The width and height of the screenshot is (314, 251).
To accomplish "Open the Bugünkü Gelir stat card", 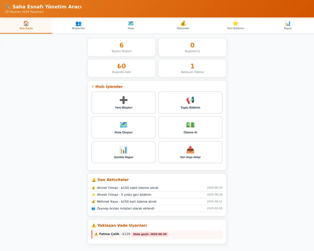I will (x=121, y=68).
